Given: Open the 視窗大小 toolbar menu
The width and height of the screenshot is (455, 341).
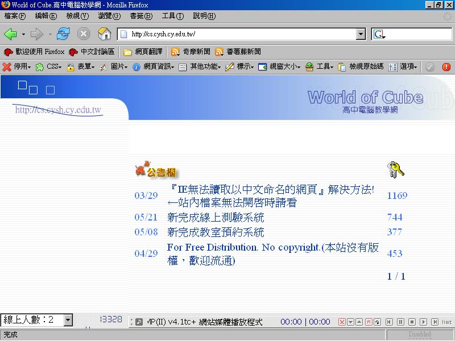Looking at the screenshot, I should coord(279,66).
